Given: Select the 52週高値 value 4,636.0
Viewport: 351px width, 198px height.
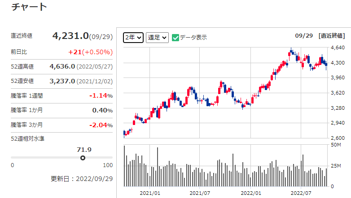Looking at the screenshot, I should coord(62,66).
